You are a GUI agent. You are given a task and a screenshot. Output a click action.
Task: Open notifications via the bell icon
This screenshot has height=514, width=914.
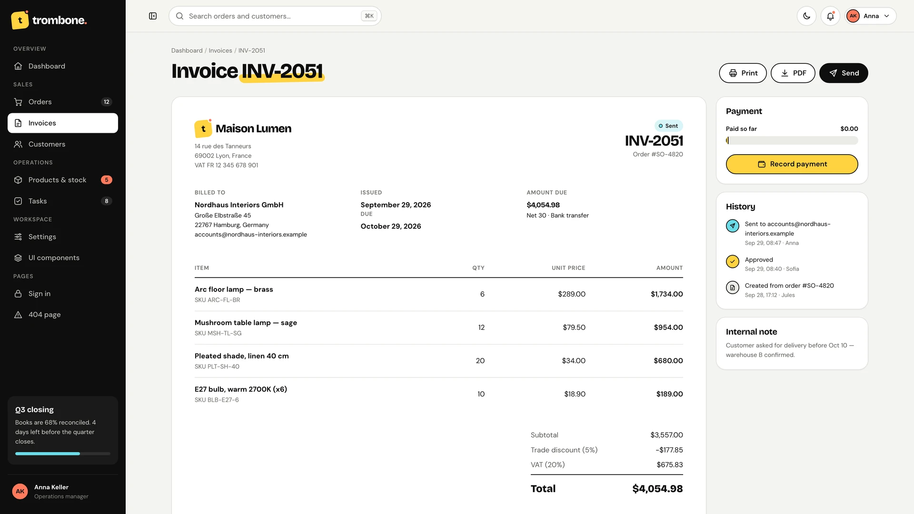tap(830, 16)
